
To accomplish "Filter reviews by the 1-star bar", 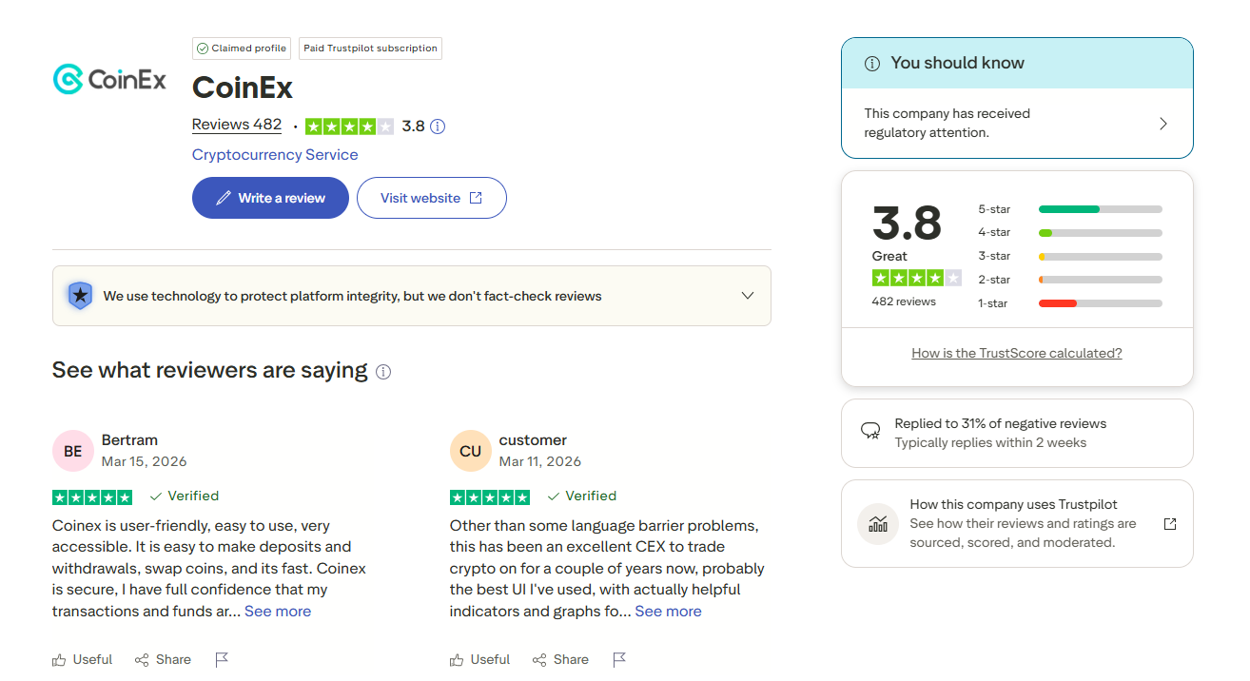I will [1101, 303].
